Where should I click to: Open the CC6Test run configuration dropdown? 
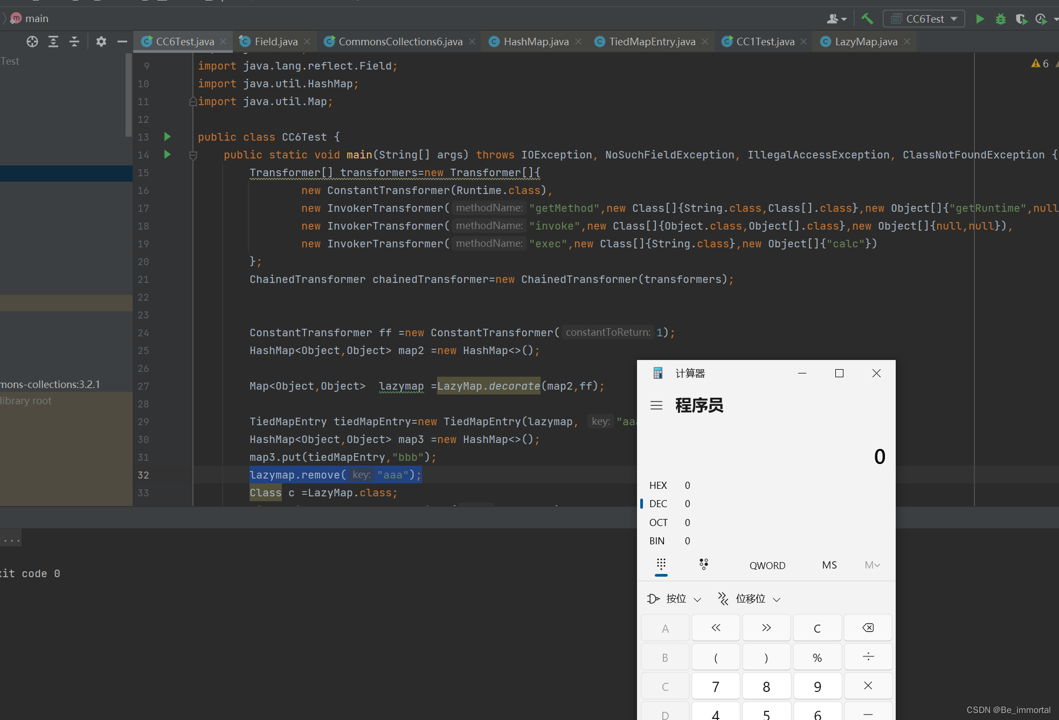[924, 19]
